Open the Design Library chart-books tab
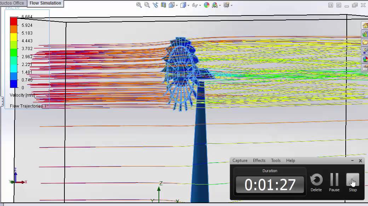The image size is (368, 206). click(365, 34)
